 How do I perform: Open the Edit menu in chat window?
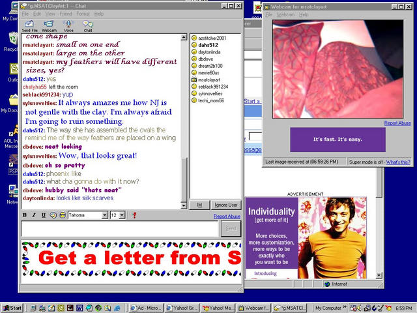(x=37, y=14)
